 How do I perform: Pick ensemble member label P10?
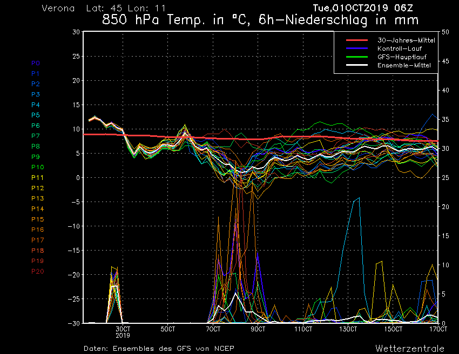tap(37, 167)
